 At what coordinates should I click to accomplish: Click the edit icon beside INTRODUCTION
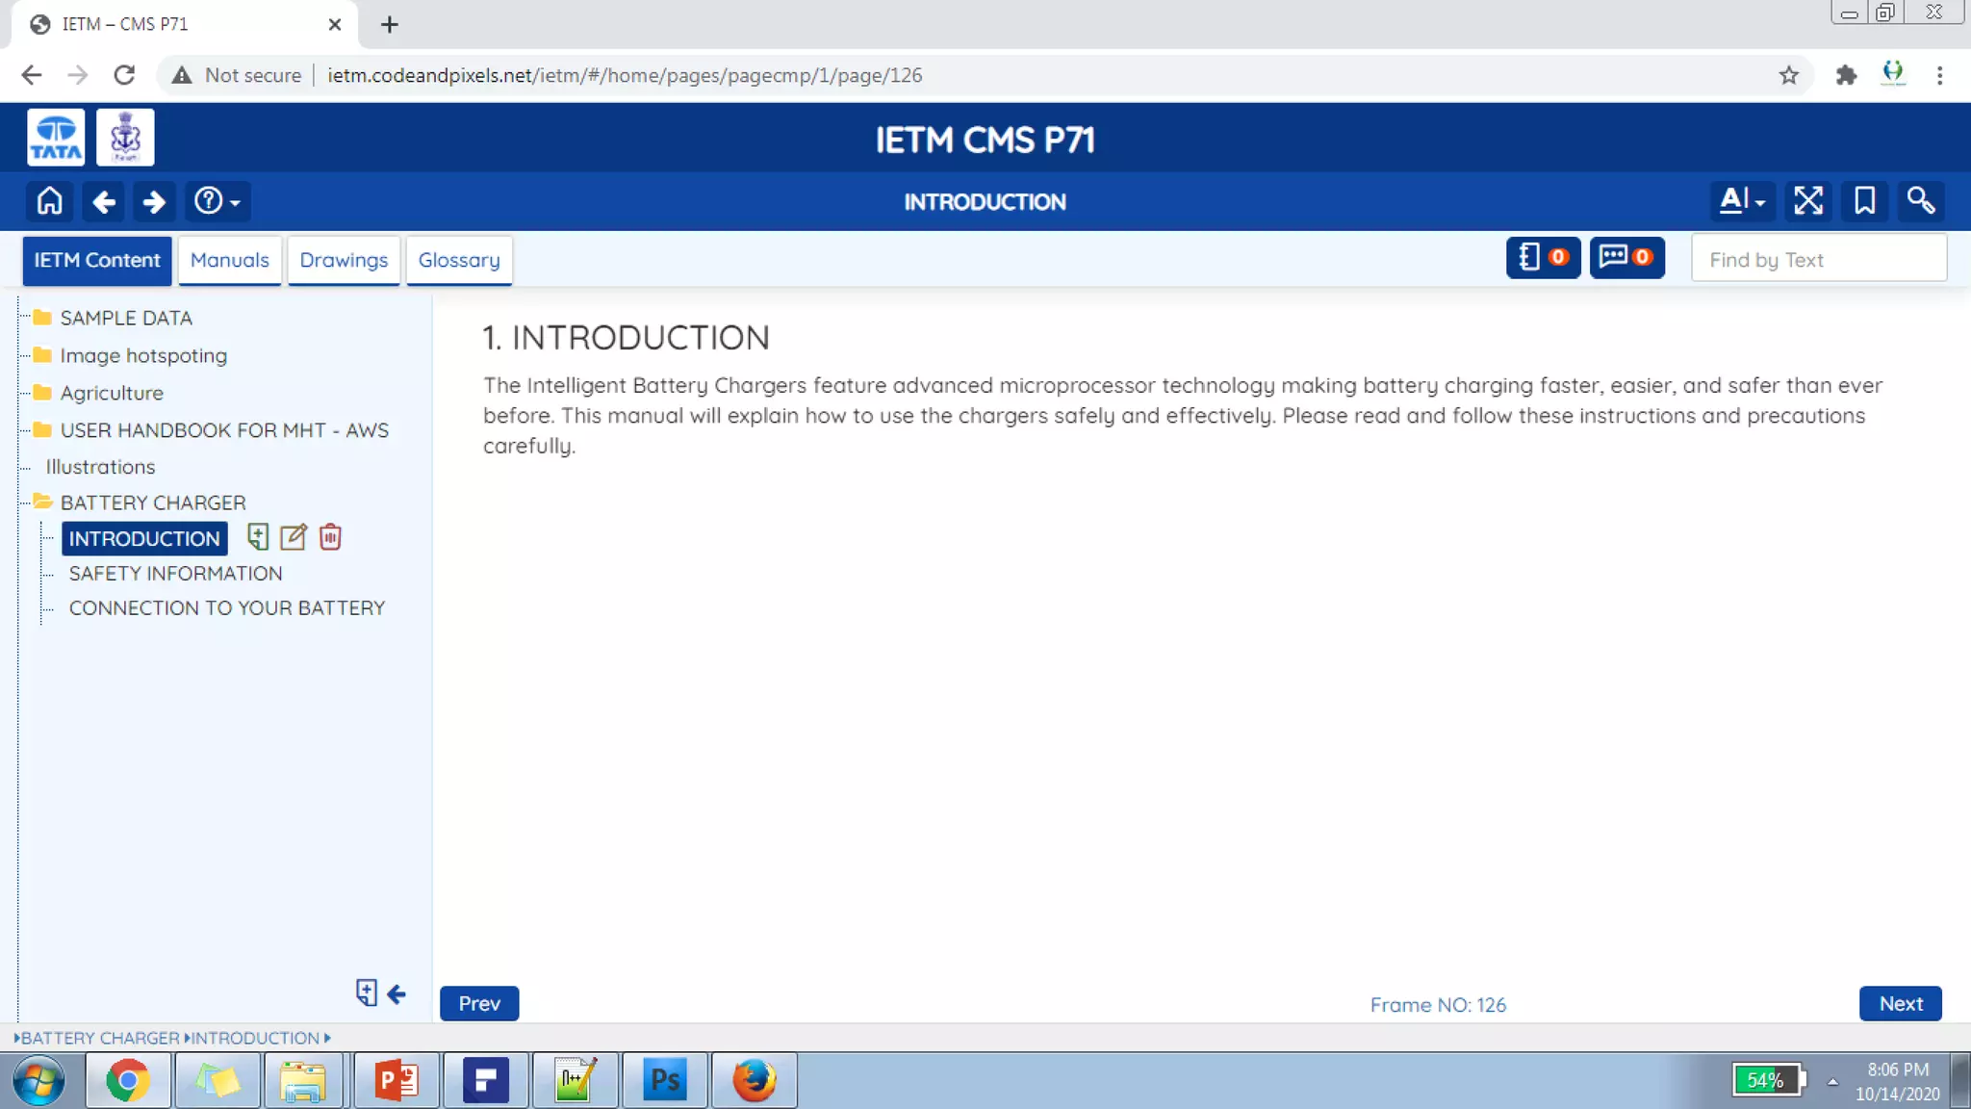pyautogui.click(x=294, y=537)
